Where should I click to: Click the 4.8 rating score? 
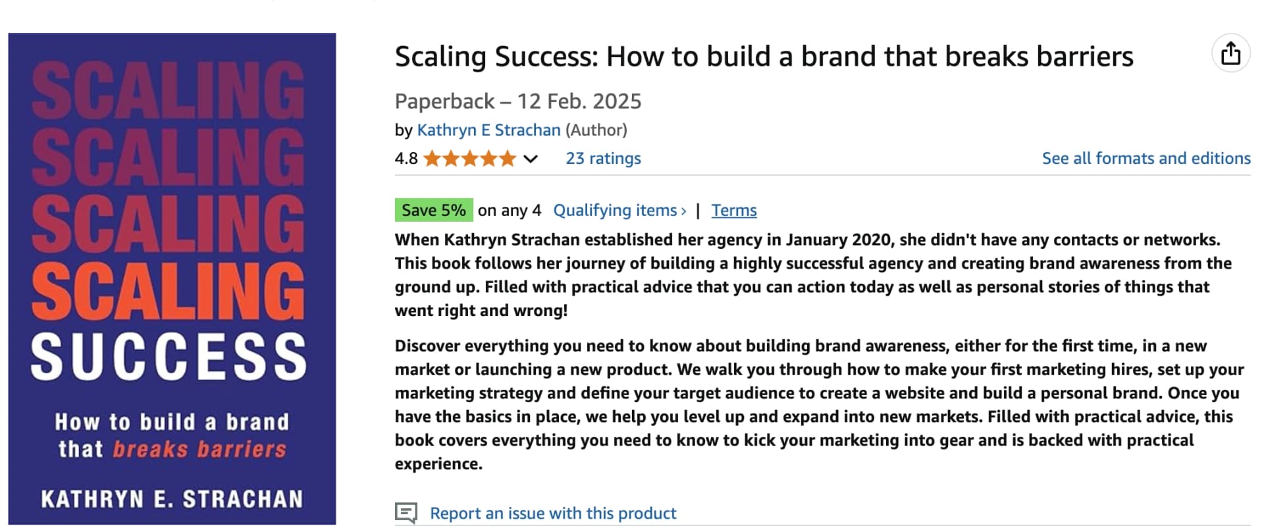pos(406,159)
